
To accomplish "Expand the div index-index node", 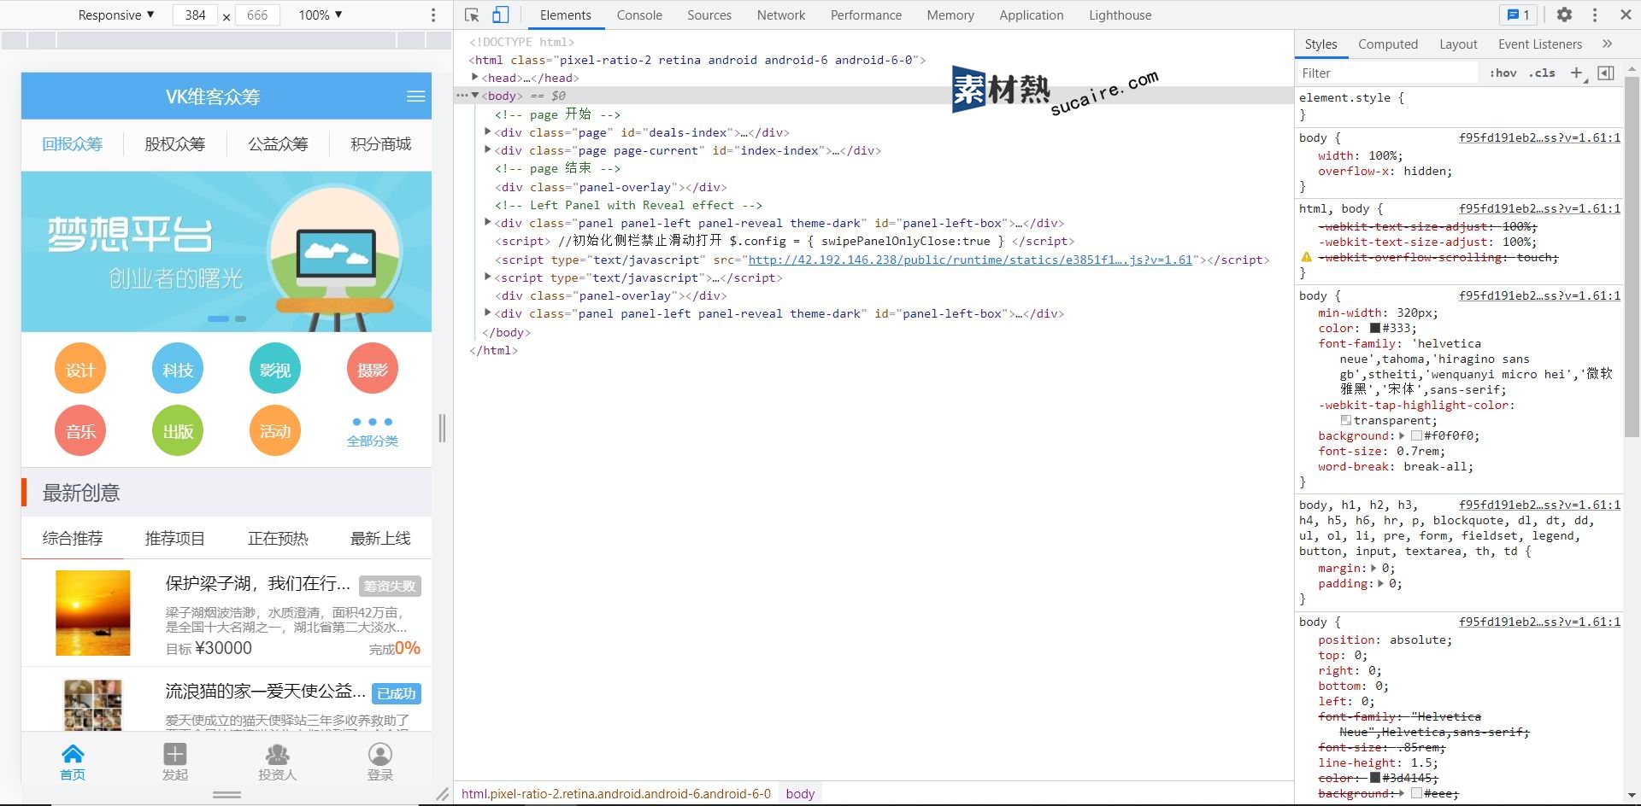I will coord(488,150).
